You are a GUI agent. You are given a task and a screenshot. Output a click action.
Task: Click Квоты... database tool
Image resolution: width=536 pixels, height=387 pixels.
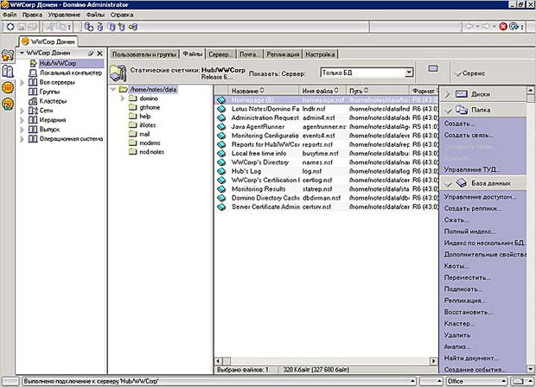click(456, 266)
